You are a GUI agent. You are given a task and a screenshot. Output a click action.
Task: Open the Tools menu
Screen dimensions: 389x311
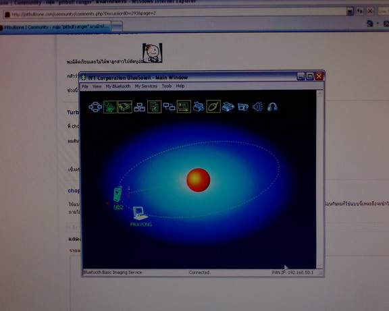pyautogui.click(x=167, y=86)
